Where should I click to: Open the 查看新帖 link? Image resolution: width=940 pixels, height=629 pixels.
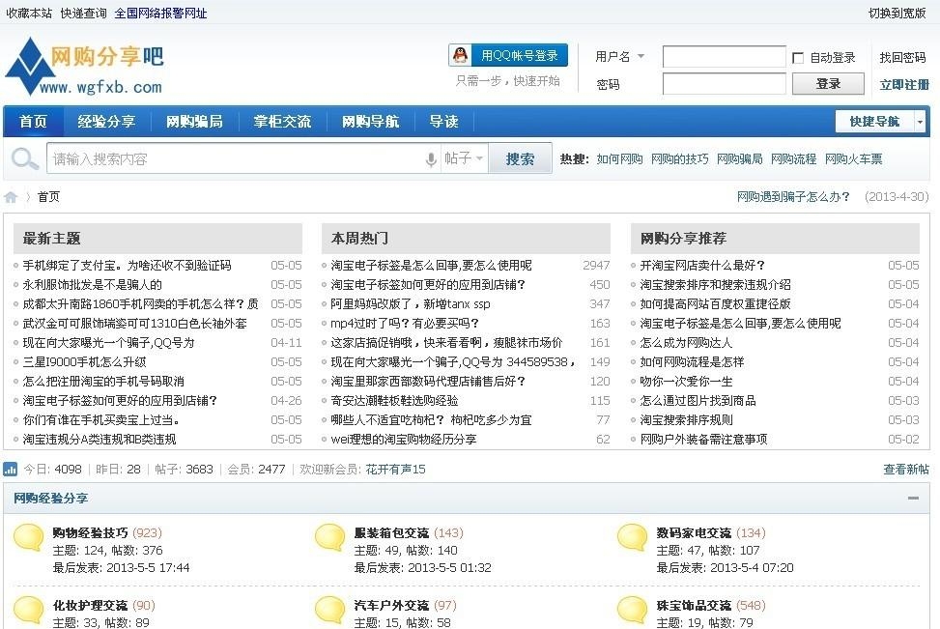[x=905, y=470]
